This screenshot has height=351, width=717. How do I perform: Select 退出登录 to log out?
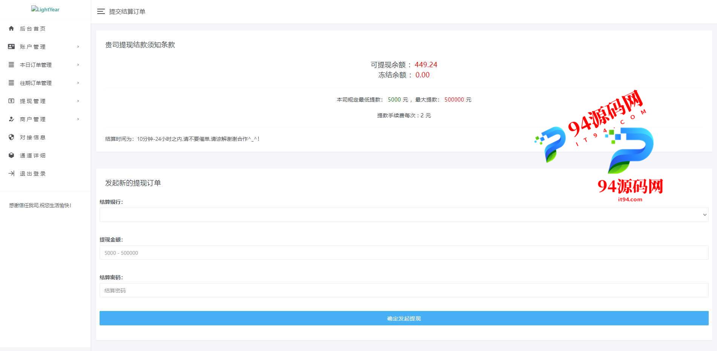pyautogui.click(x=45, y=173)
